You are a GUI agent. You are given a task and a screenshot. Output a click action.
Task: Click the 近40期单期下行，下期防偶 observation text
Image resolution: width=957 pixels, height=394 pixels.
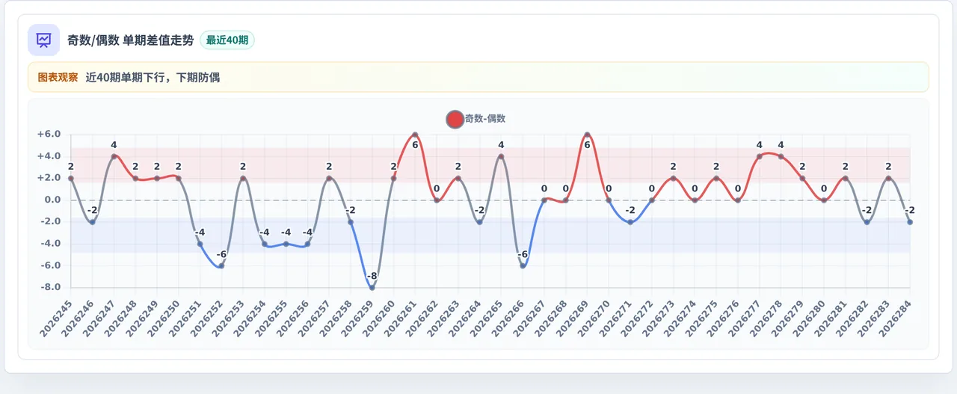(153, 77)
